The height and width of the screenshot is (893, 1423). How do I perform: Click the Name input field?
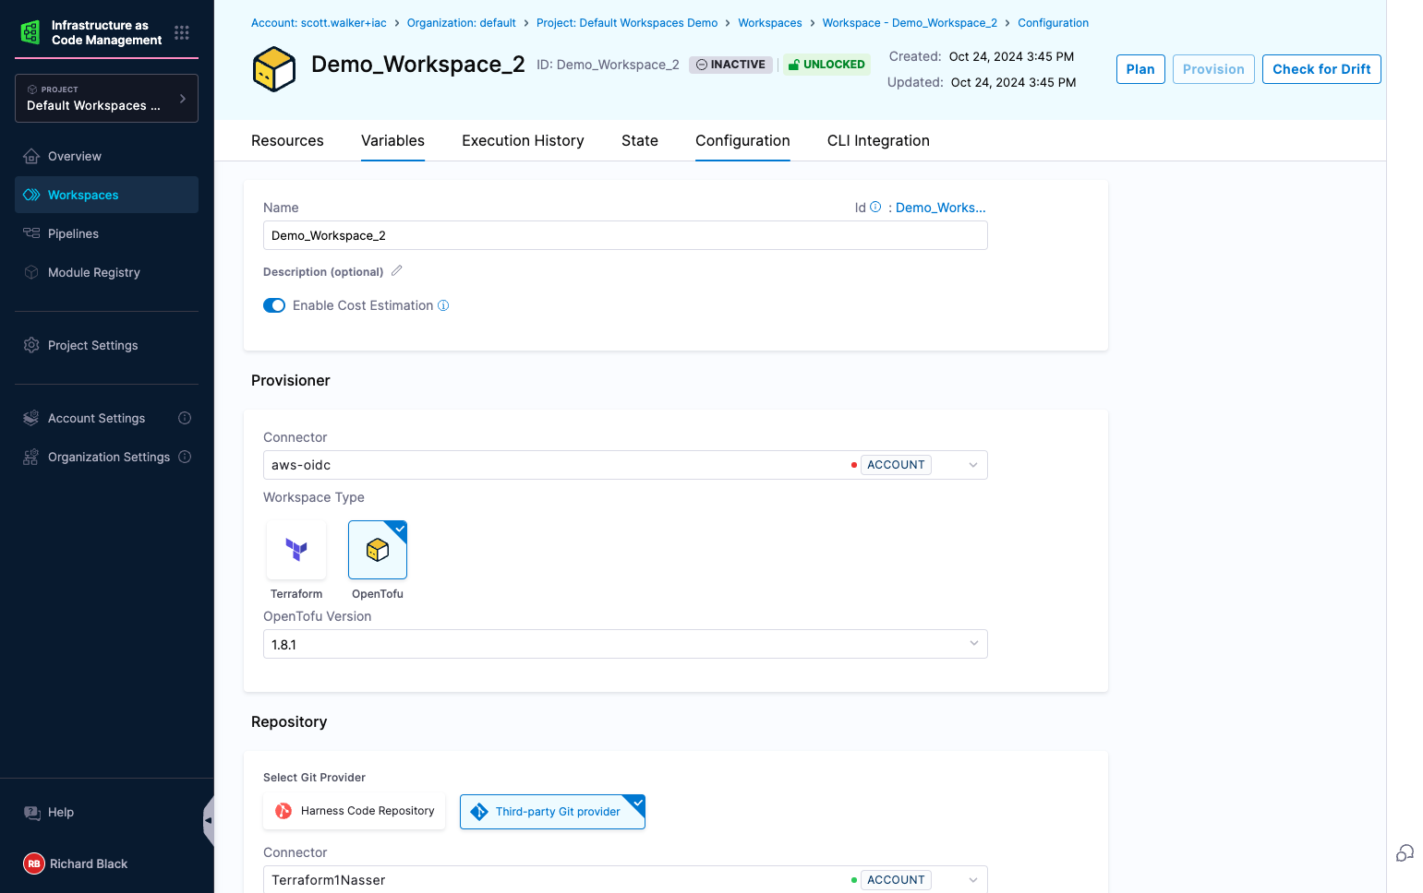pyautogui.click(x=625, y=235)
